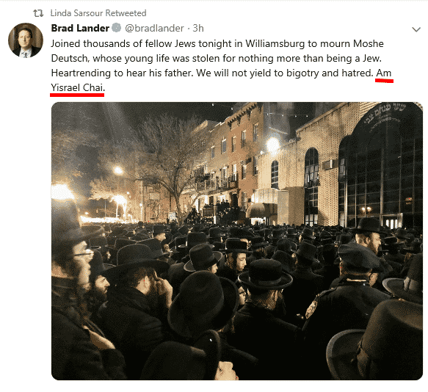Open the attached crowd photo
Image resolution: width=428 pixels, height=392 pixels.
pyautogui.click(x=237, y=241)
